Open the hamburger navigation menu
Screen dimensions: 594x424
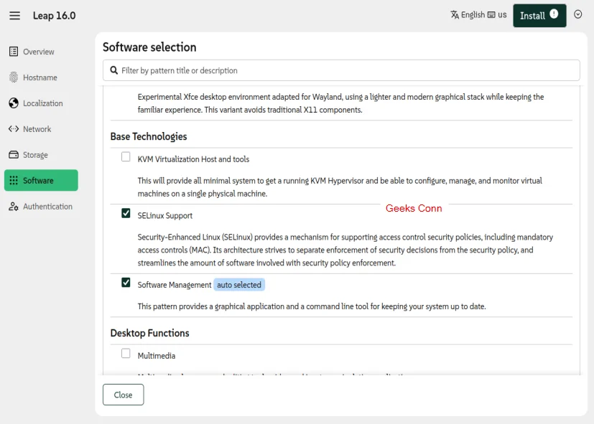pos(14,15)
